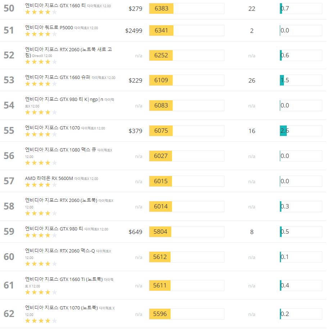Screen dimensions: 327x330
Task: Open the GeForce GTX 1080 Max-Q entry
Action: click(x=60, y=150)
